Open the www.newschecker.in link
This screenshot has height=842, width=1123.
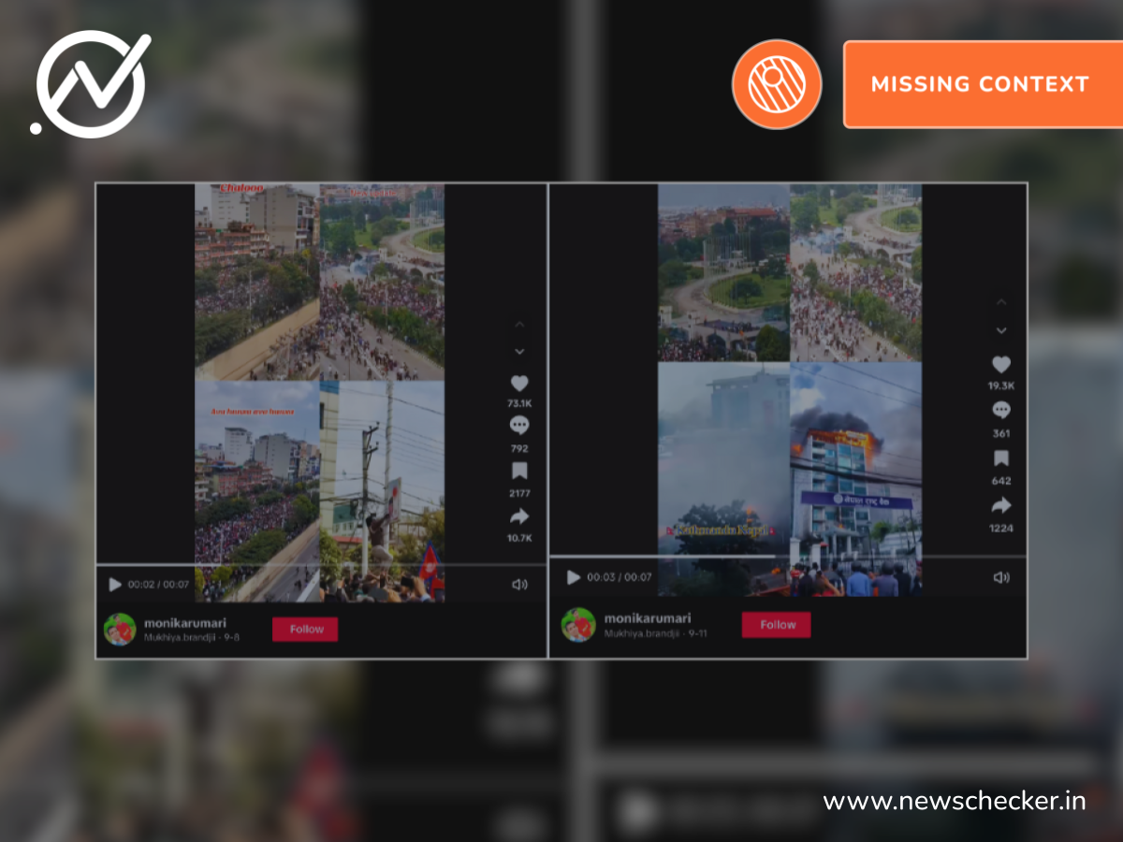[954, 801]
